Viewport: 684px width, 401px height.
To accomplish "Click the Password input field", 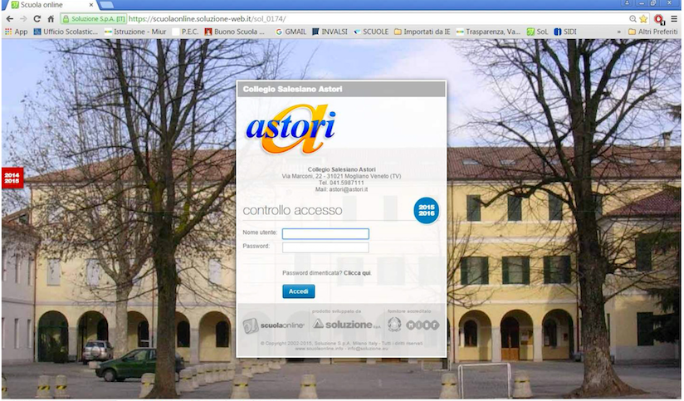I will (325, 247).
